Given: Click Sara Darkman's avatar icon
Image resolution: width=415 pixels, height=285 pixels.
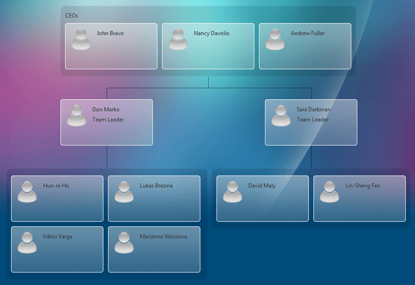Looking at the screenshot, I should coord(281,116).
